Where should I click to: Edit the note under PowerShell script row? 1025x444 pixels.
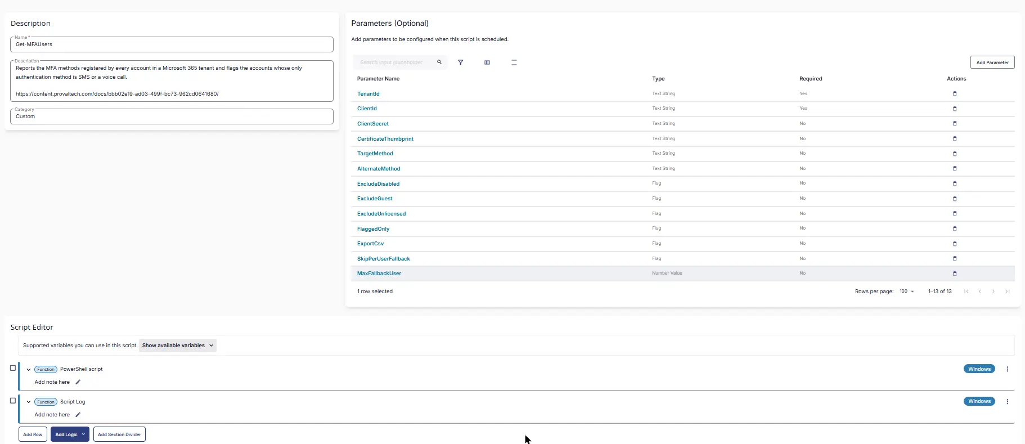tap(78, 382)
